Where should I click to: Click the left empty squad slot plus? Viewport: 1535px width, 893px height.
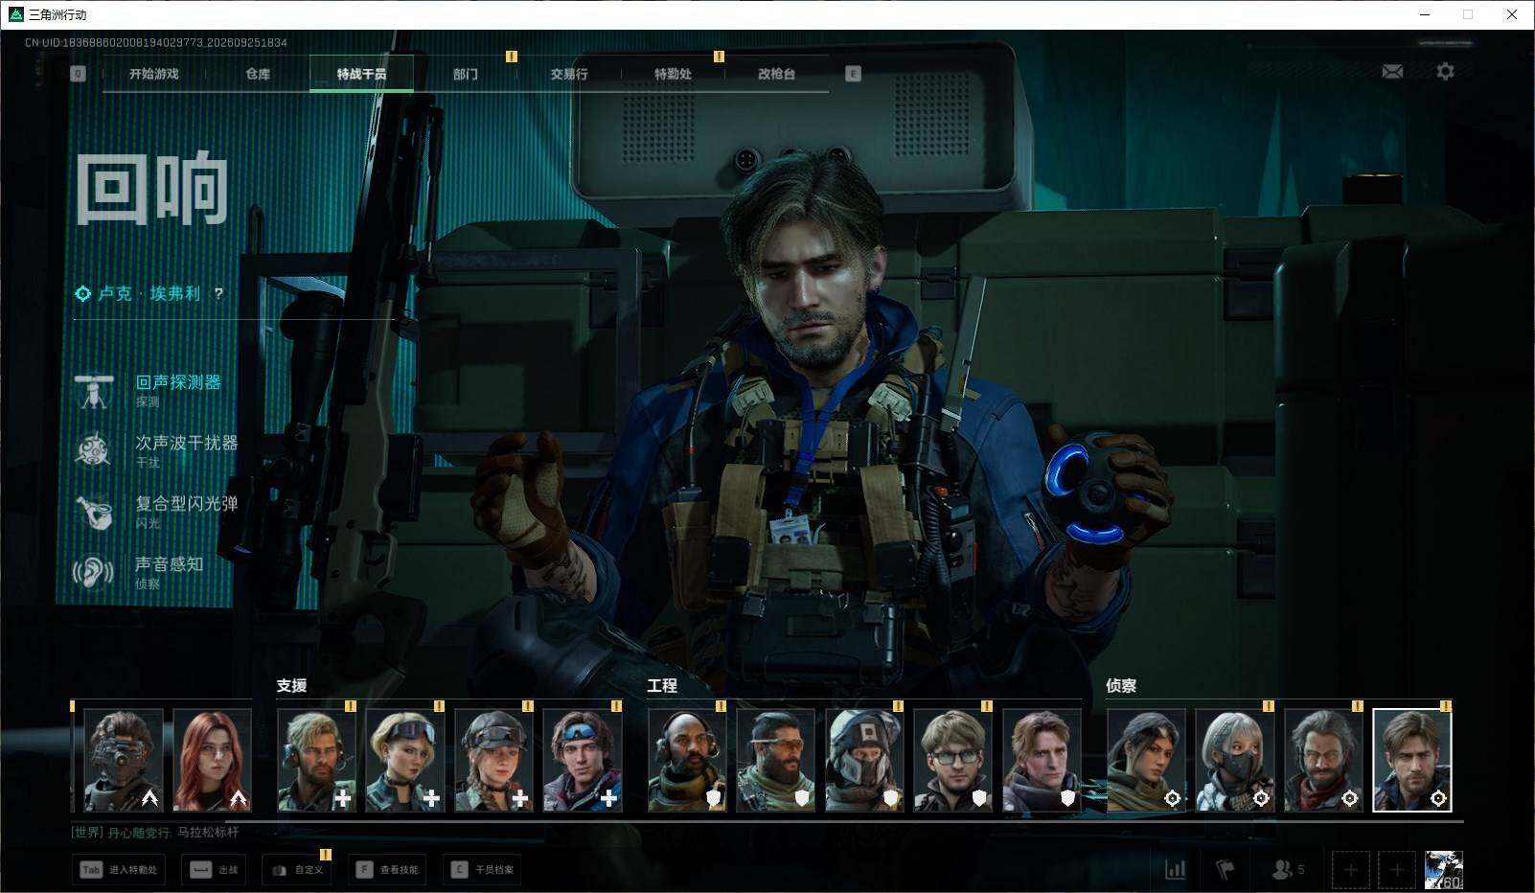pos(1350,870)
